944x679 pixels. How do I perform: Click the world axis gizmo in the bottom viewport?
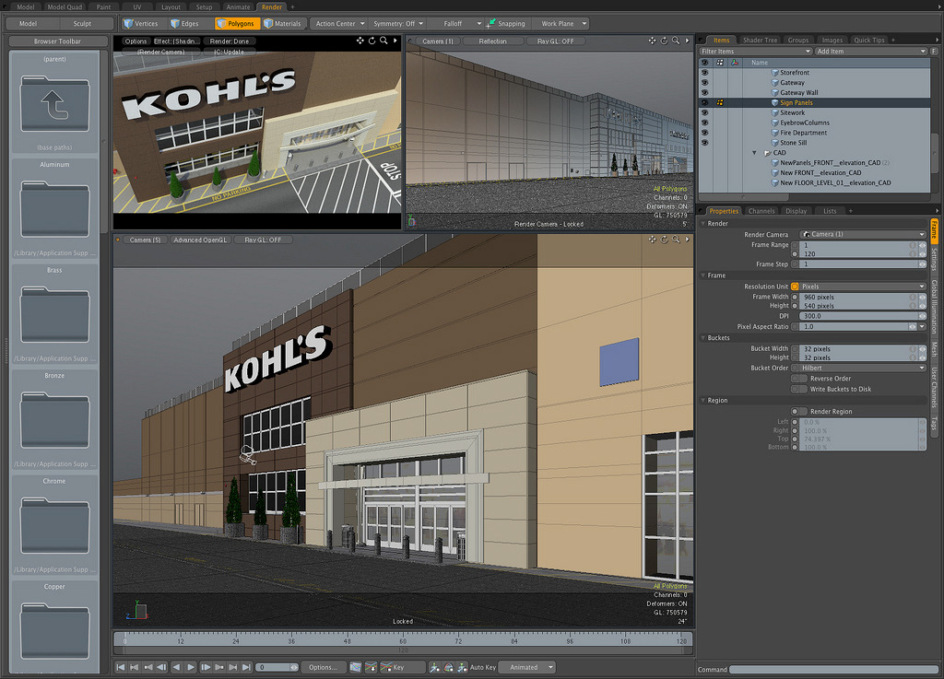[137, 610]
